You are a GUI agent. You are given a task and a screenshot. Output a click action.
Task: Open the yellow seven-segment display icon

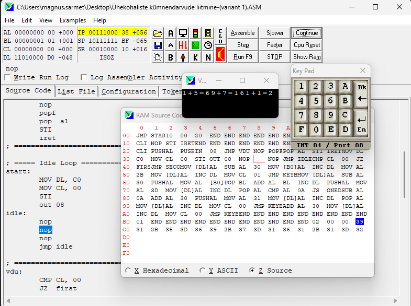pyautogui.click(x=208, y=33)
